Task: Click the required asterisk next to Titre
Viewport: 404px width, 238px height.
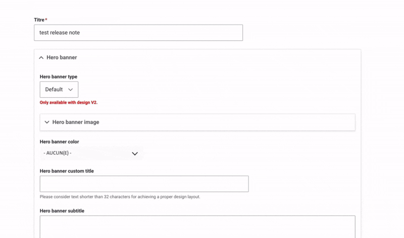Action: point(46,20)
